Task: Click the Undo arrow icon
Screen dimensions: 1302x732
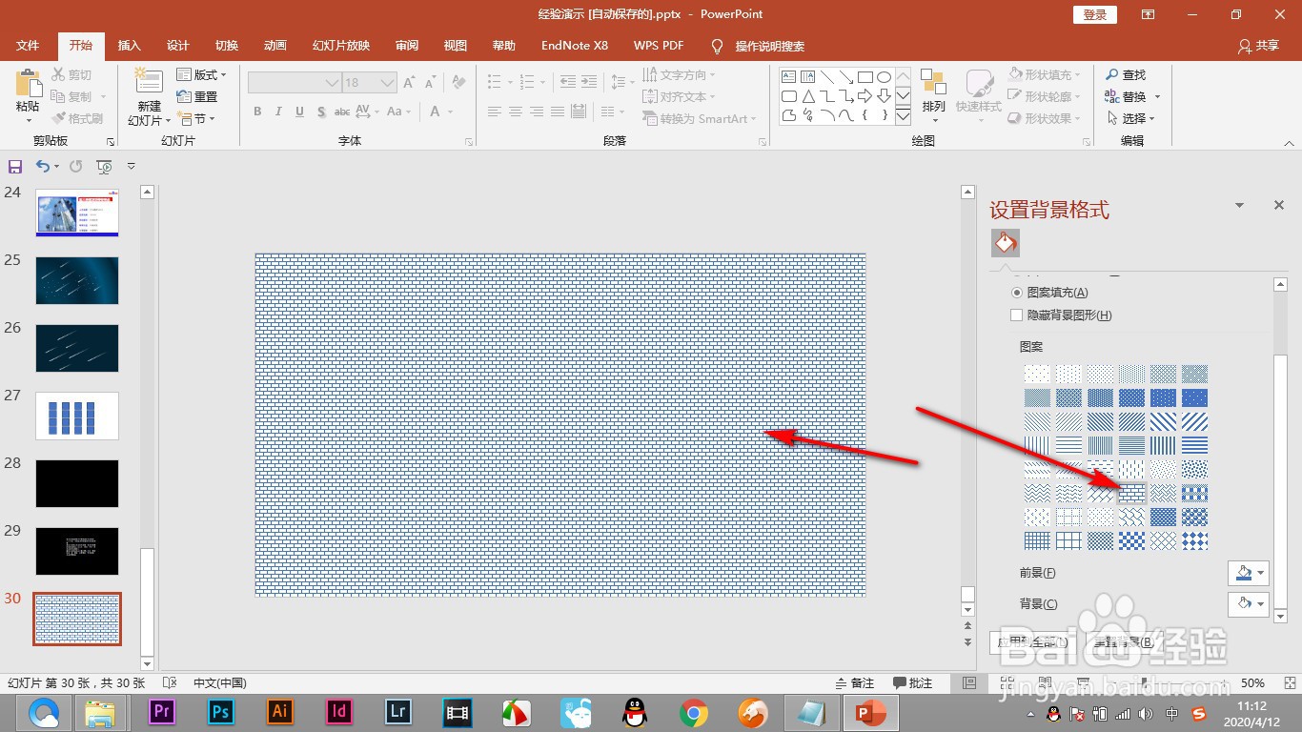Action: [x=43, y=166]
